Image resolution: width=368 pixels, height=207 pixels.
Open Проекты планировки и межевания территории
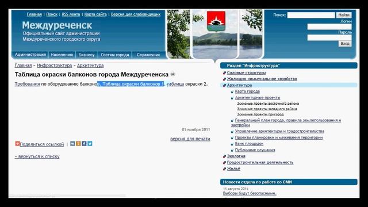(x=279, y=137)
